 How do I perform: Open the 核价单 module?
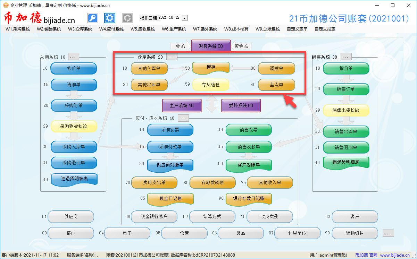click(74, 69)
